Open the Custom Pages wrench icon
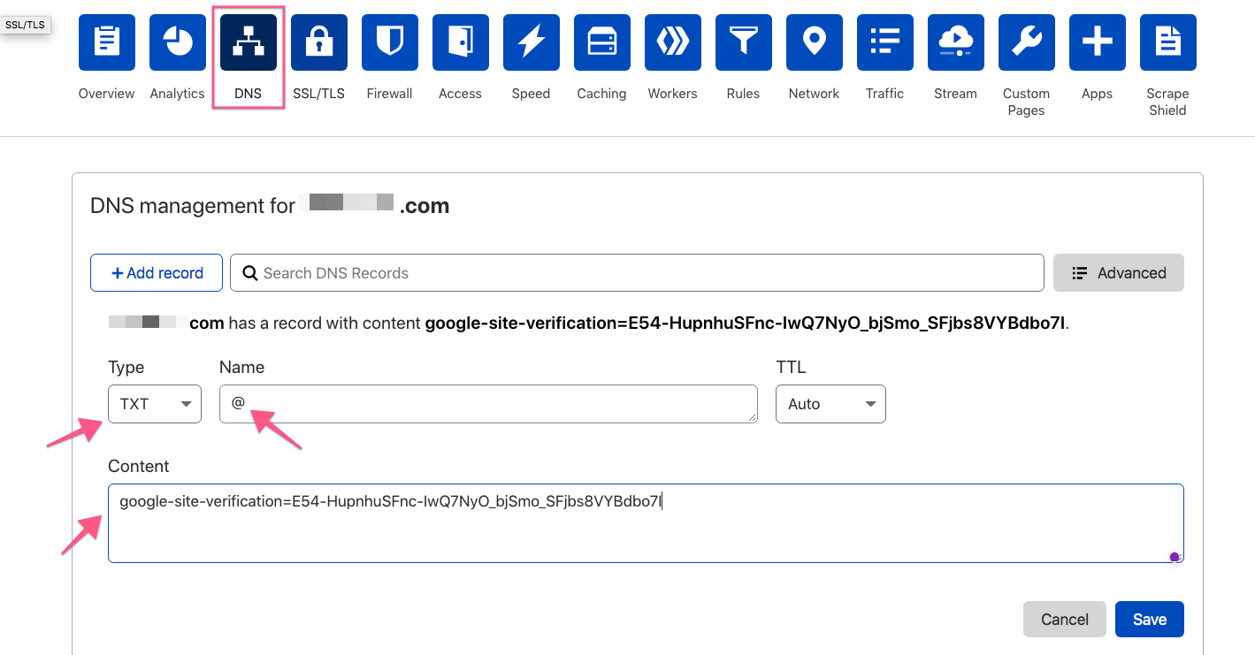Screen dimensions: 1255x655 tap(1027, 42)
